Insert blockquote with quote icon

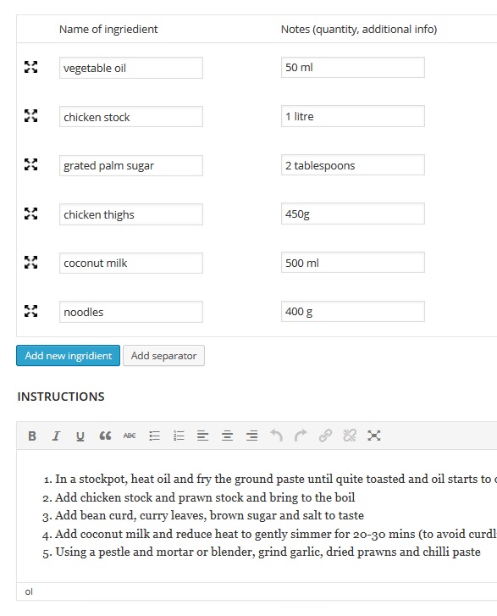coord(105,436)
